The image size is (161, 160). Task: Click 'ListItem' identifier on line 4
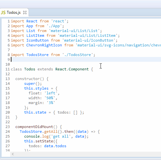point(35,36)
